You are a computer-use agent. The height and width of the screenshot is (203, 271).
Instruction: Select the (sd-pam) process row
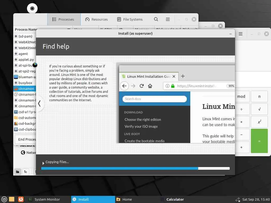pyautogui.click(x=25, y=36)
